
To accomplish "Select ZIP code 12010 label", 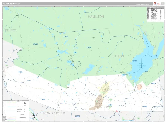I will 144,107.
